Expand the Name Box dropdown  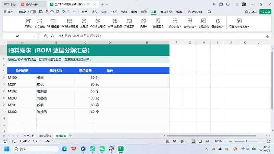[35, 36]
